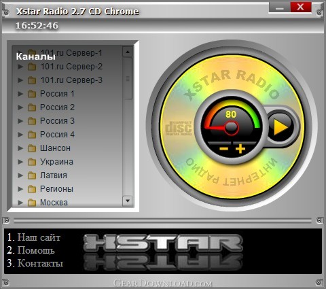
Task: Select the Регионы label
Action: coord(56,189)
